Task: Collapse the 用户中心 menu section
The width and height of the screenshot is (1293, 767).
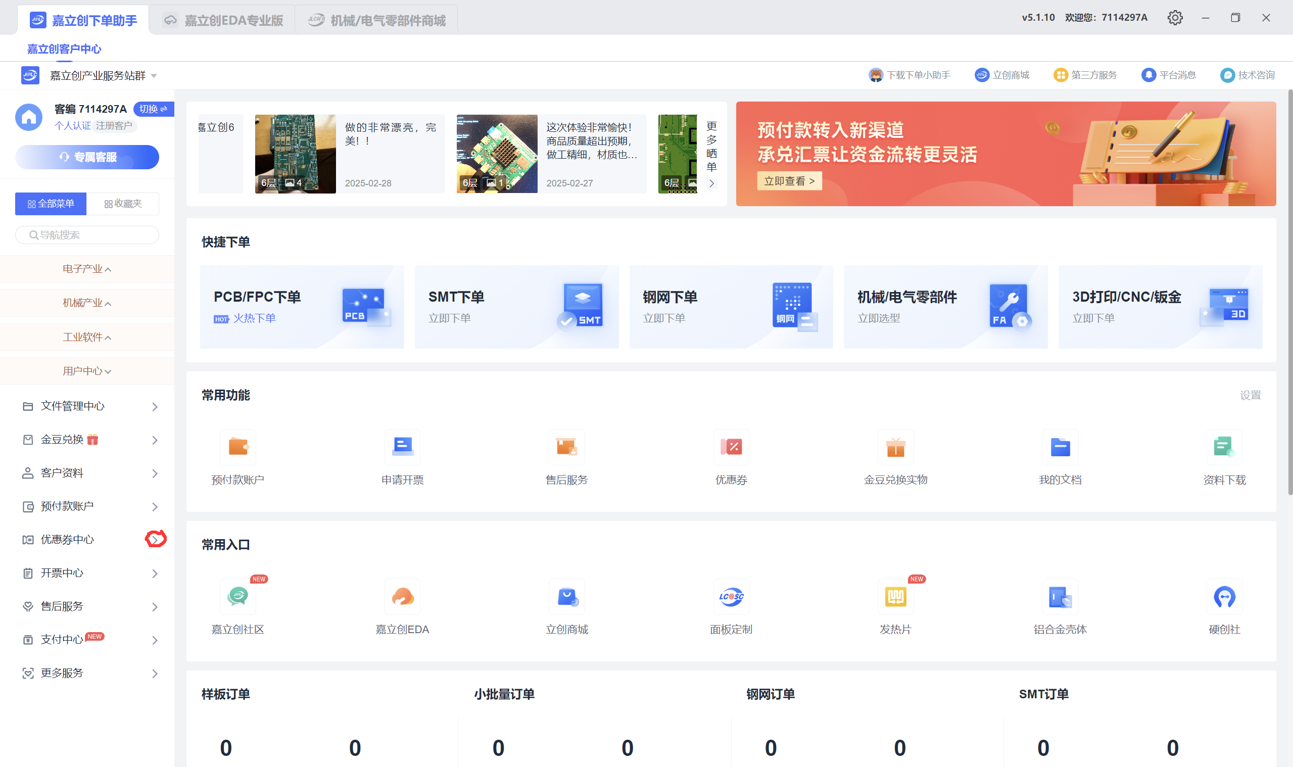Action: (x=87, y=371)
